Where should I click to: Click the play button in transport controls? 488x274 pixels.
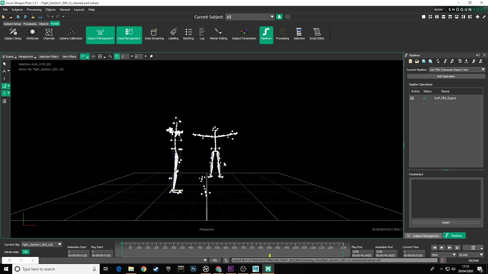[x=442, y=248]
